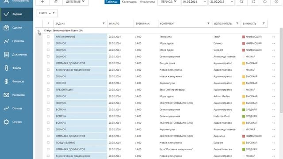Screen dimensions: 283x159
Task: Switch to the Аналитика view
Action: [147, 2]
